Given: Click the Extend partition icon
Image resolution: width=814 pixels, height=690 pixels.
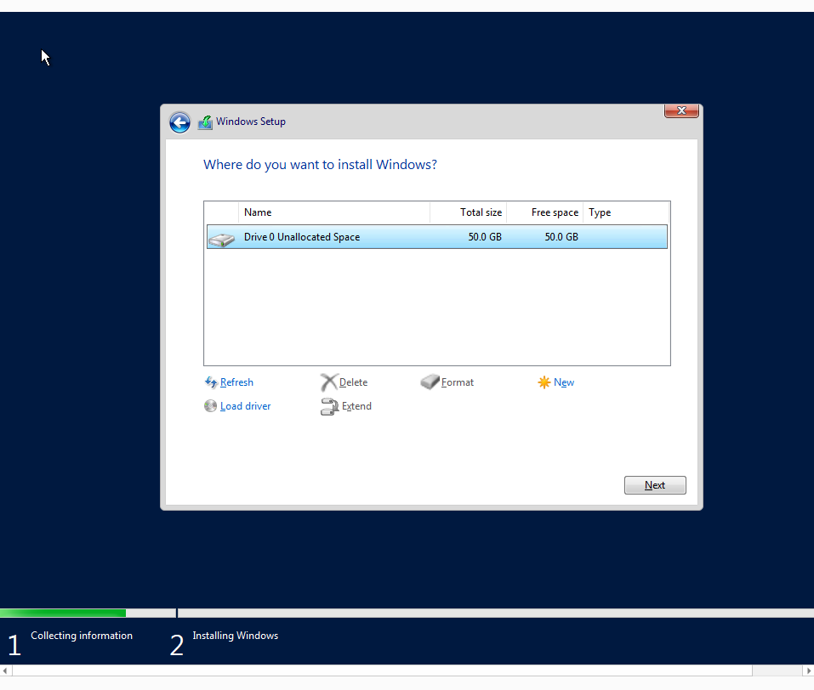Looking at the screenshot, I should 330,407.
